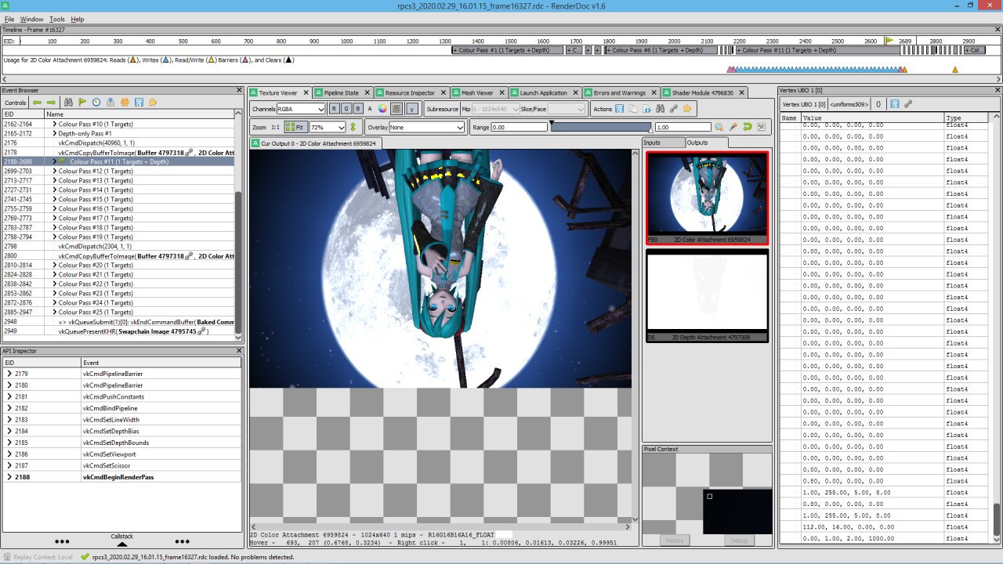Click the bookmark star icon in Event Browser toolbar
The image size is (1003, 564).
click(153, 103)
